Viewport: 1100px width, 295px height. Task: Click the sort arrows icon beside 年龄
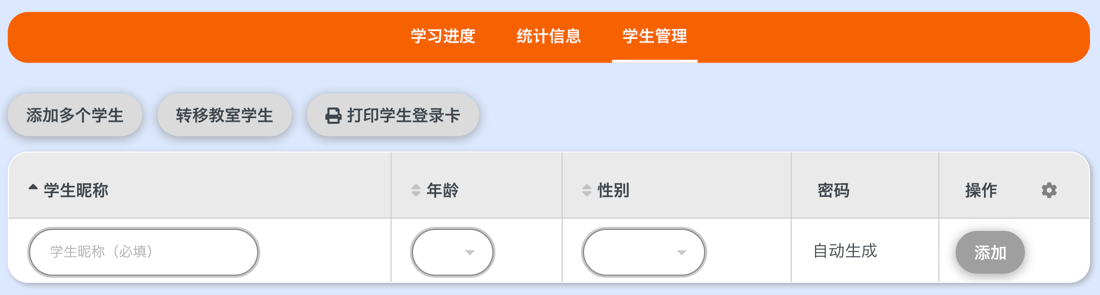pos(416,190)
